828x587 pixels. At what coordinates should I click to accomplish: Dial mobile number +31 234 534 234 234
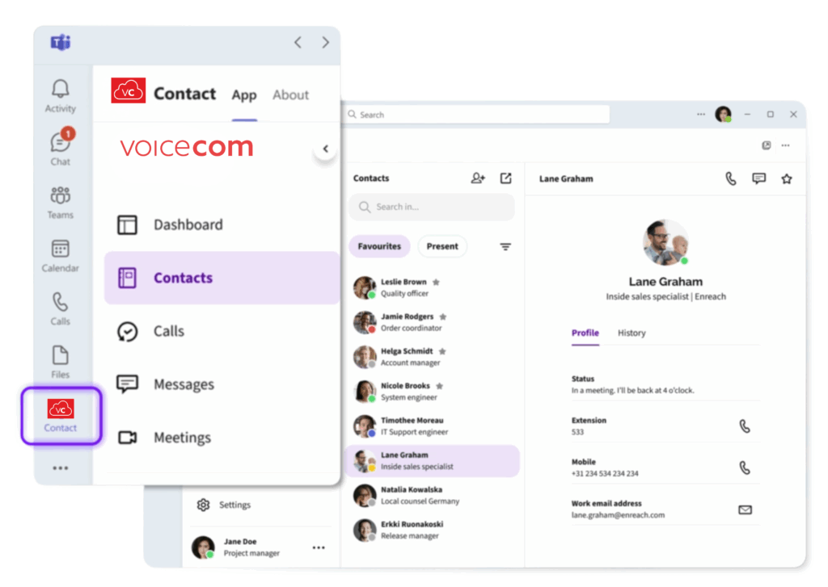coord(745,468)
